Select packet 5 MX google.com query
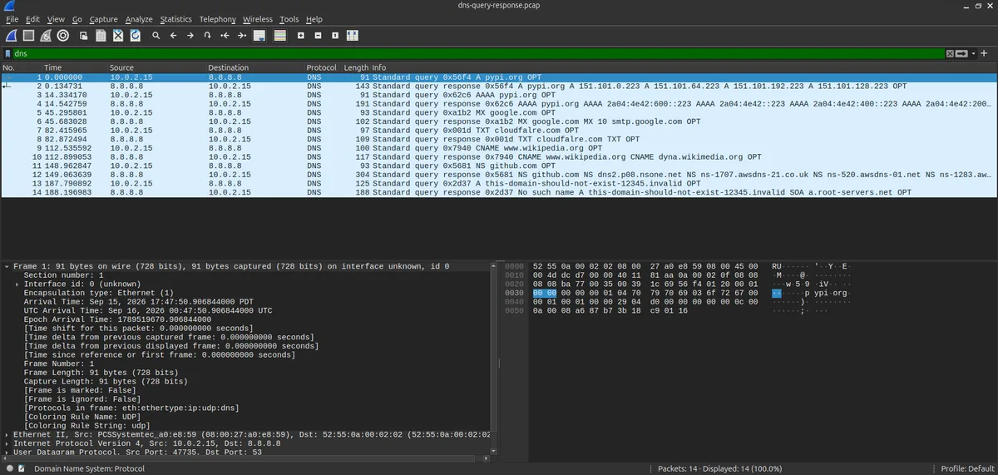Viewport: 998px width, 475px height. [x=499, y=112]
